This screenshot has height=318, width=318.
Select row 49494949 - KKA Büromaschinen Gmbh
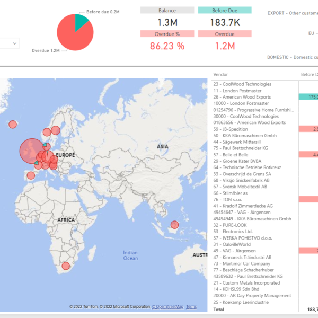pyautogui.click(x=252, y=219)
